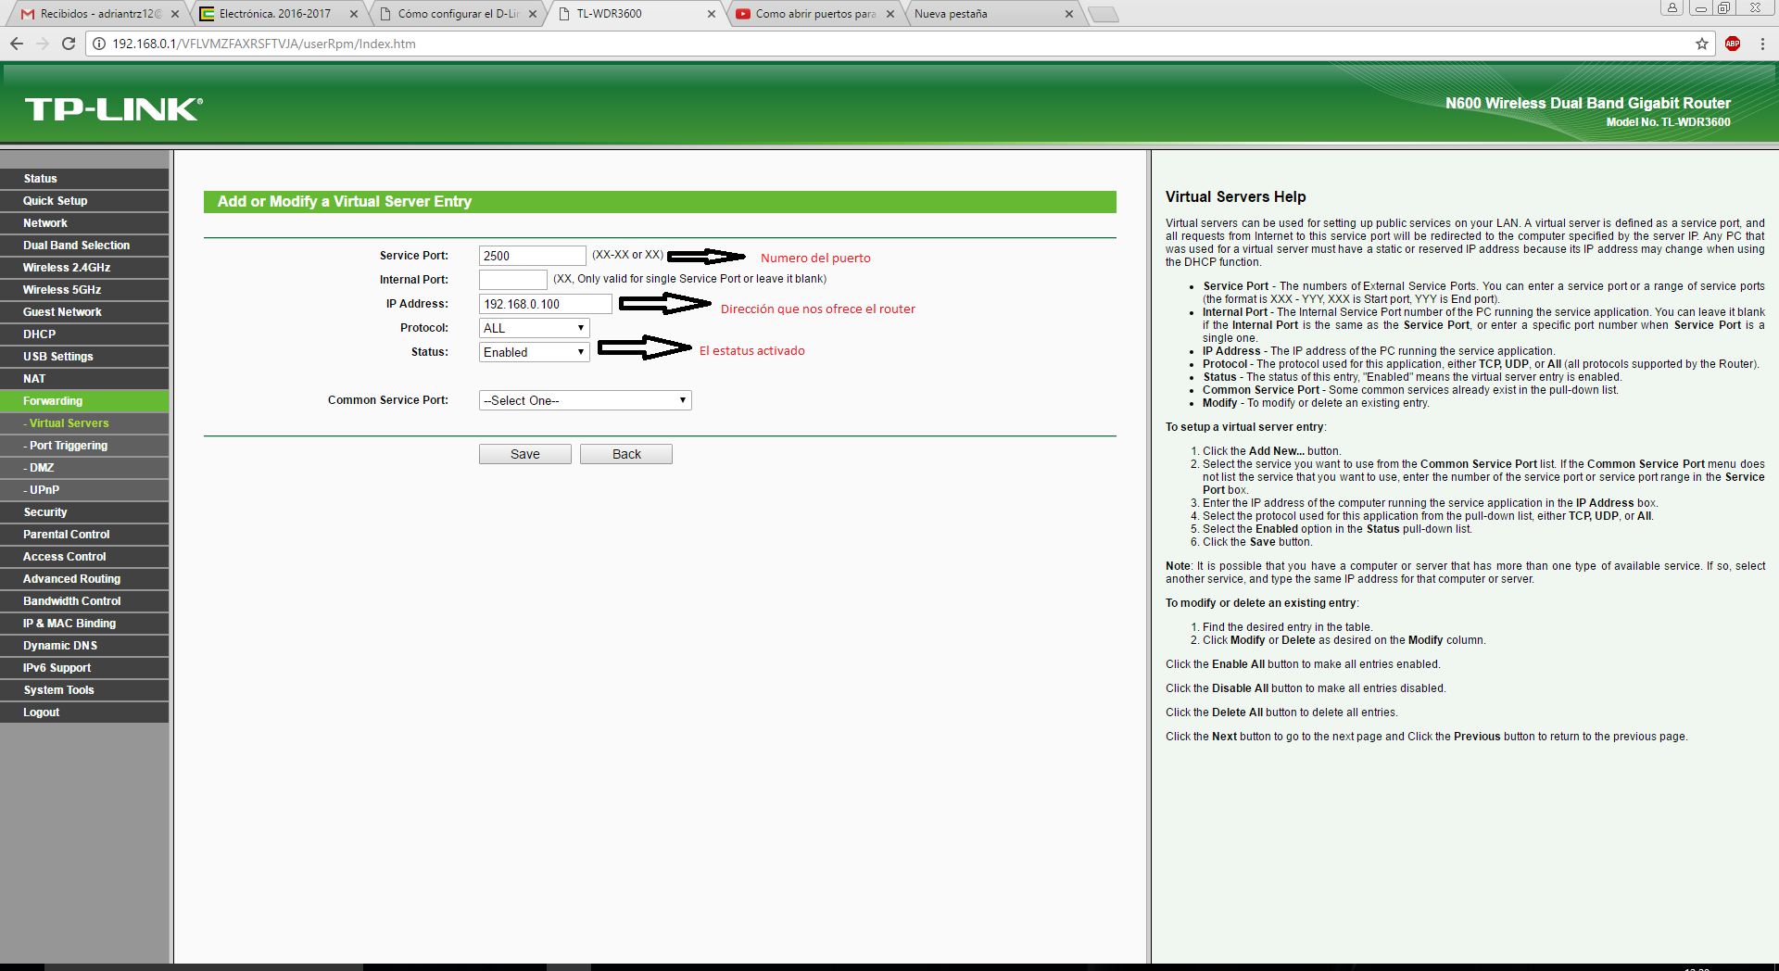The height and width of the screenshot is (971, 1779).
Task: Select Port Triggering submenu
Action: (x=84, y=446)
